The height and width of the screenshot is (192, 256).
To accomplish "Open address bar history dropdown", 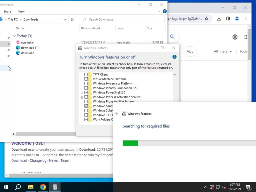I will click(65, 19).
